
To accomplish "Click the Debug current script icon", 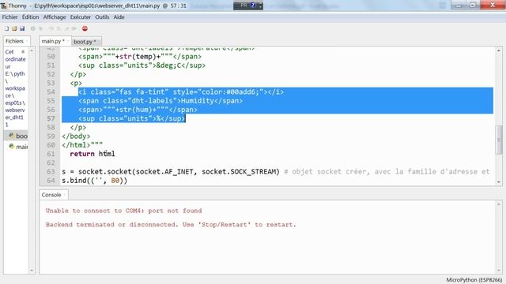I will click(x=40, y=28).
